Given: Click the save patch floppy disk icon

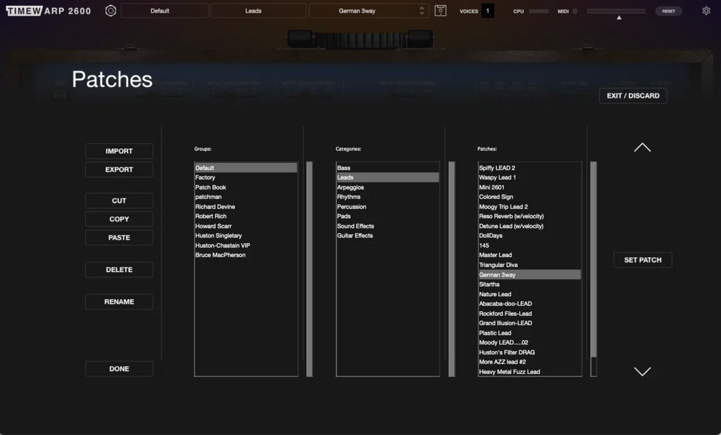Looking at the screenshot, I should (440, 11).
